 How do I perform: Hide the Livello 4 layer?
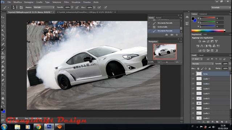pyautogui.click(x=193, y=108)
